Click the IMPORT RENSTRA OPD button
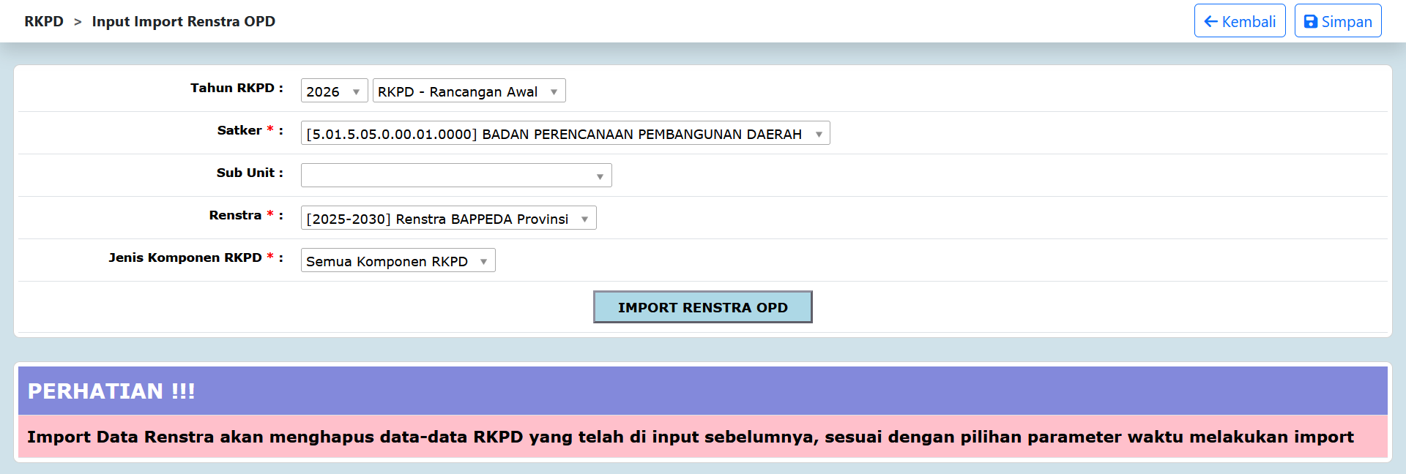 pos(703,307)
